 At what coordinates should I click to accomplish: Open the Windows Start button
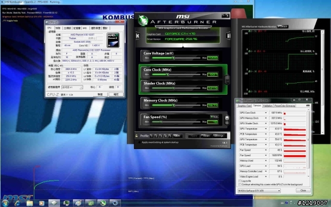[5, 203]
